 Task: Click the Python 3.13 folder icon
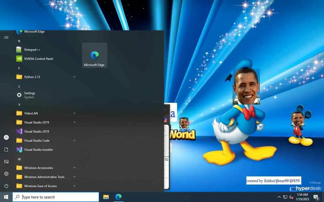19,77
